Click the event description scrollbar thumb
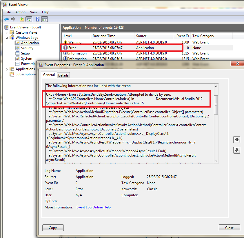This screenshot has height=238, width=244. click(x=216, y=105)
